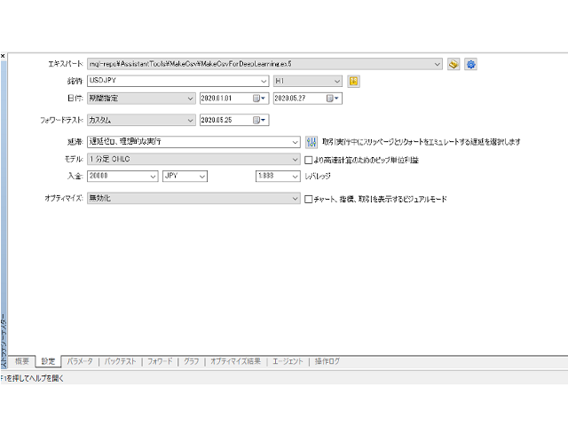Open end date 2020.05.27 calendar picker

pos(332,99)
